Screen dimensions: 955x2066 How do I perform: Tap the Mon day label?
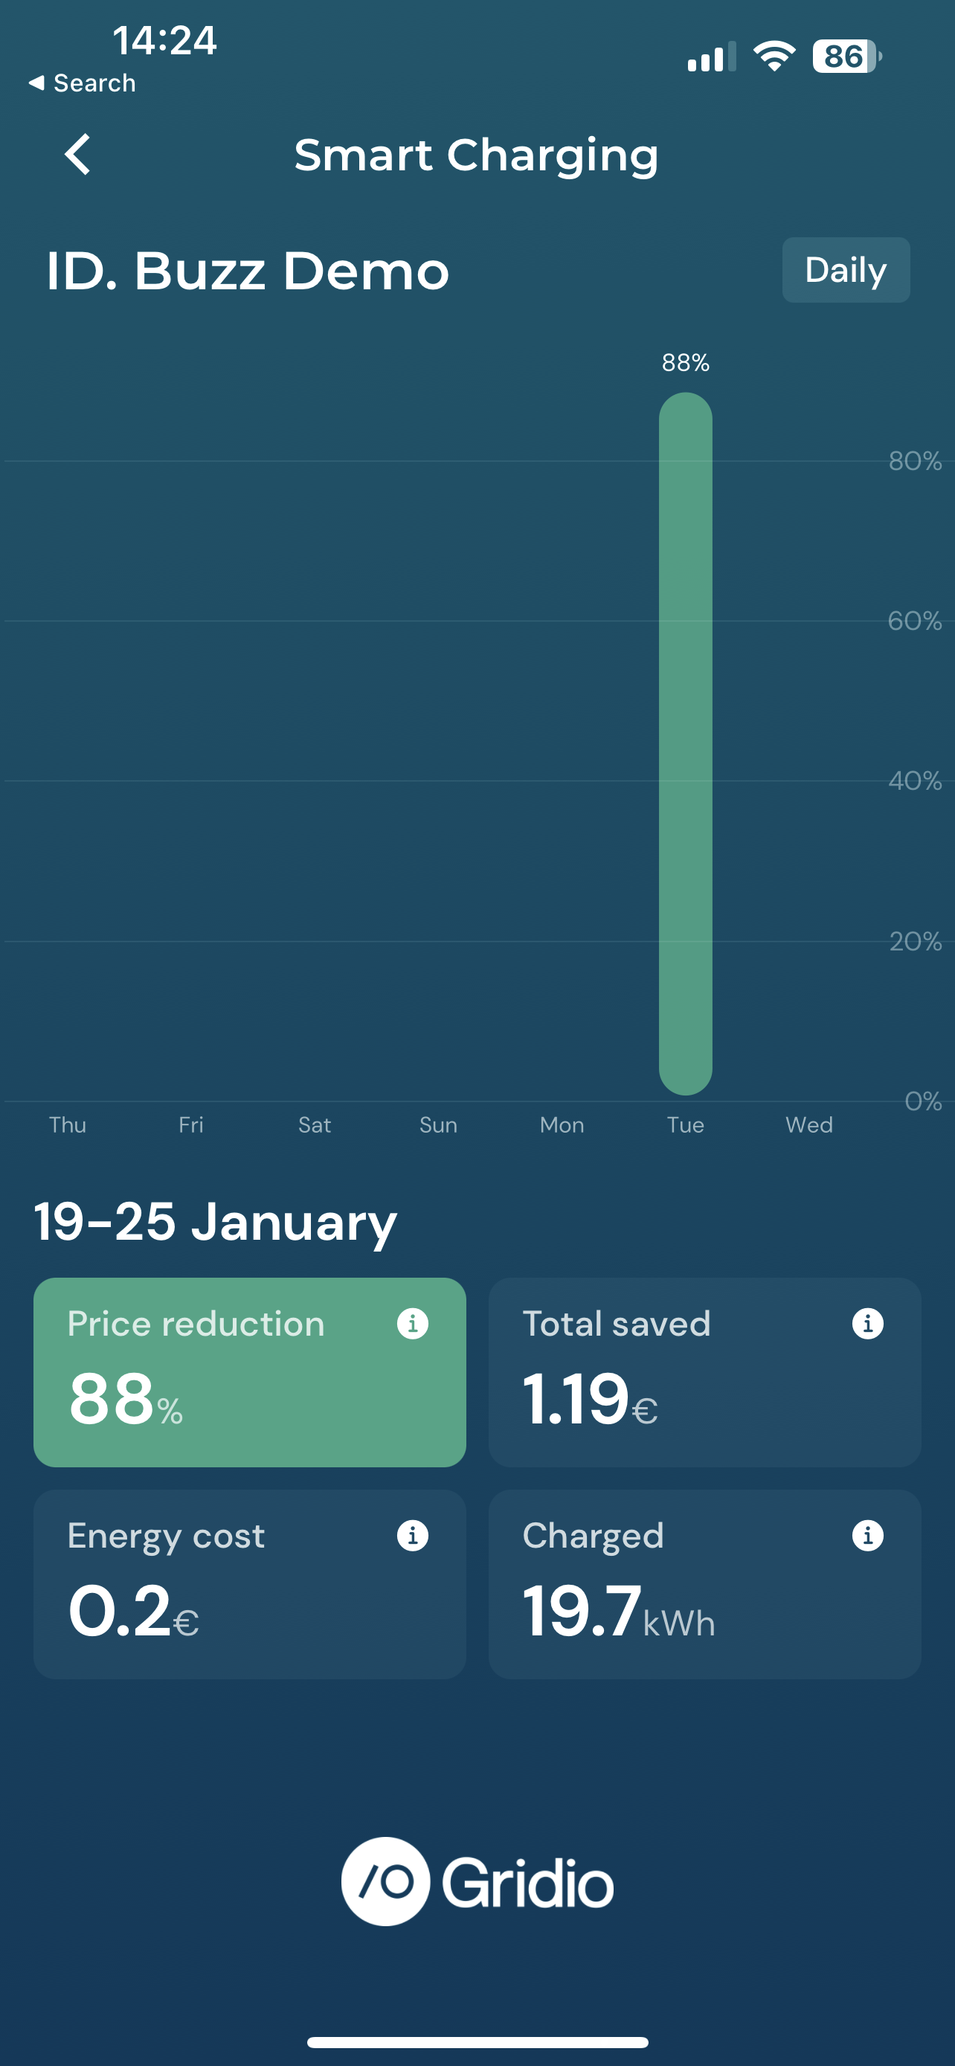click(562, 1125)
